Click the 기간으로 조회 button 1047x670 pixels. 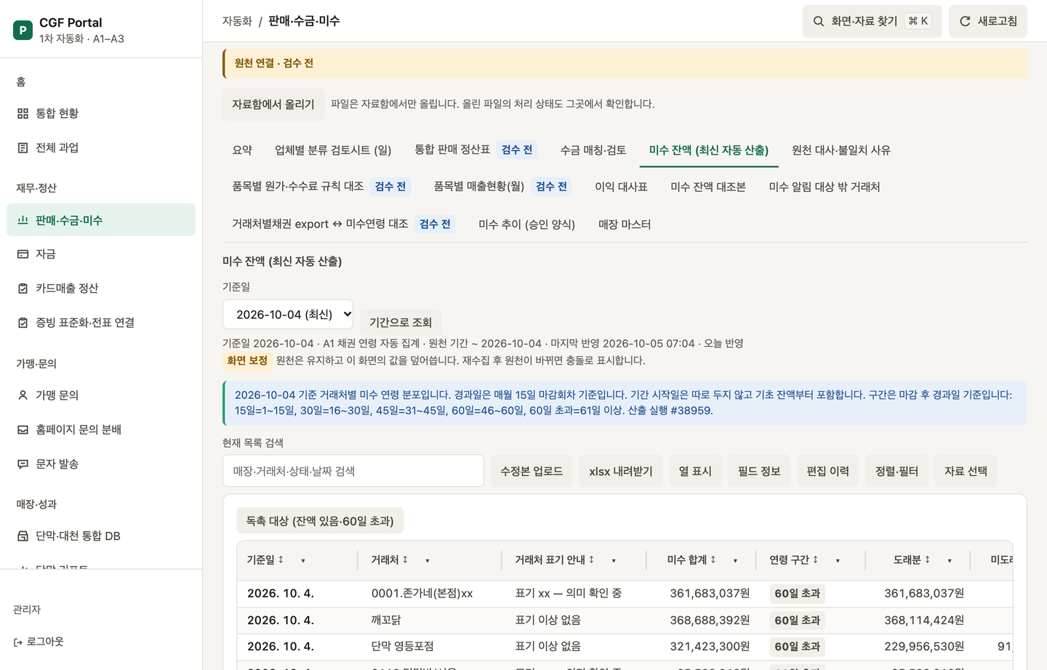click(x=401, y=322)
